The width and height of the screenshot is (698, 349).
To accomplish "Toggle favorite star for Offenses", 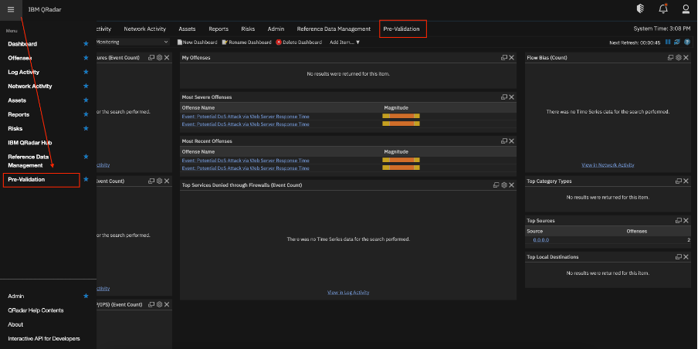I will click(86, 58).
